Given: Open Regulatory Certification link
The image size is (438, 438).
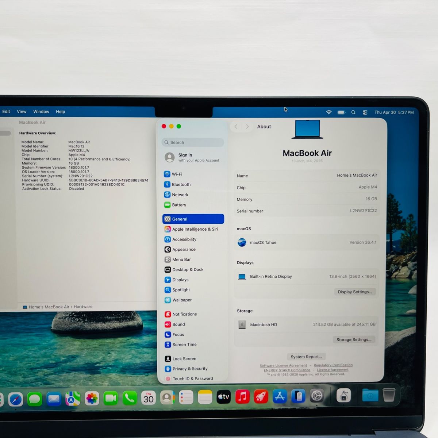Looking at the screenshot, I should pyautogui.click(x=333, y=365).
